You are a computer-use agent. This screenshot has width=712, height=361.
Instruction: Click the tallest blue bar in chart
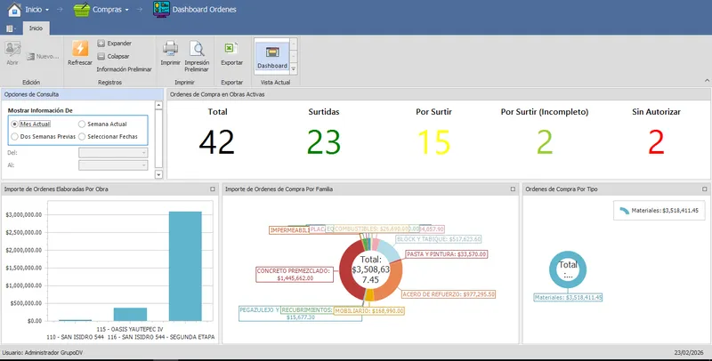185,266
